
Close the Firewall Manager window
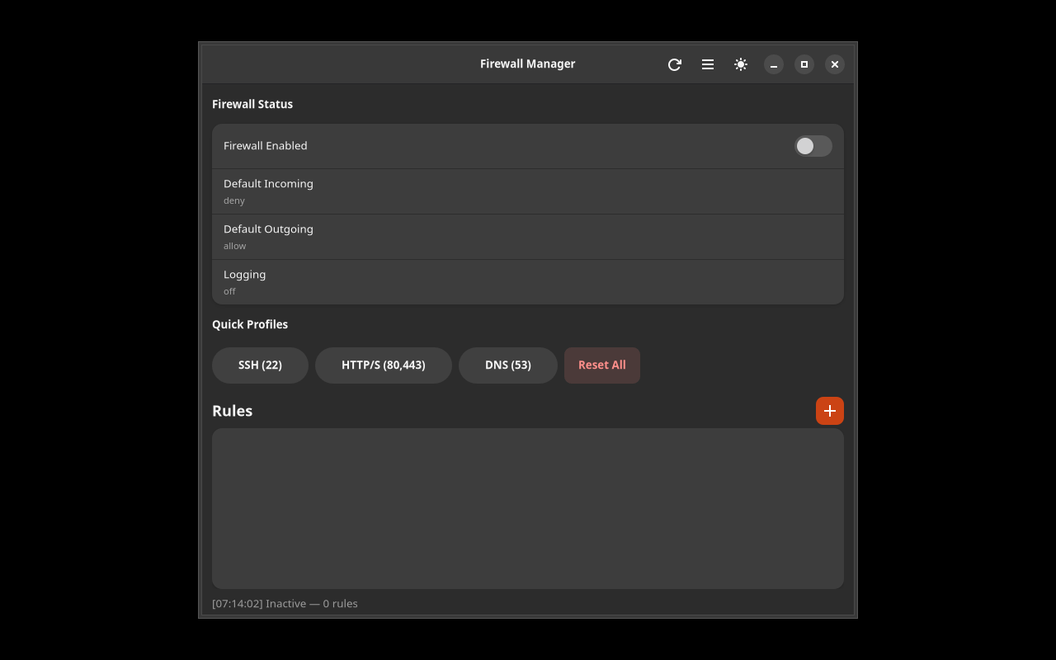point(835,64)
